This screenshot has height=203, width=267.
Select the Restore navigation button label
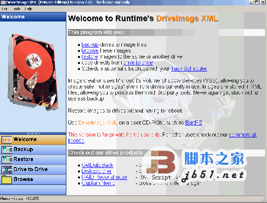[23, 159]
